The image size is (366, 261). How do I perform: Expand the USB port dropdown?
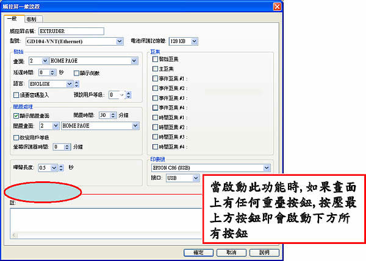(196, 178)
